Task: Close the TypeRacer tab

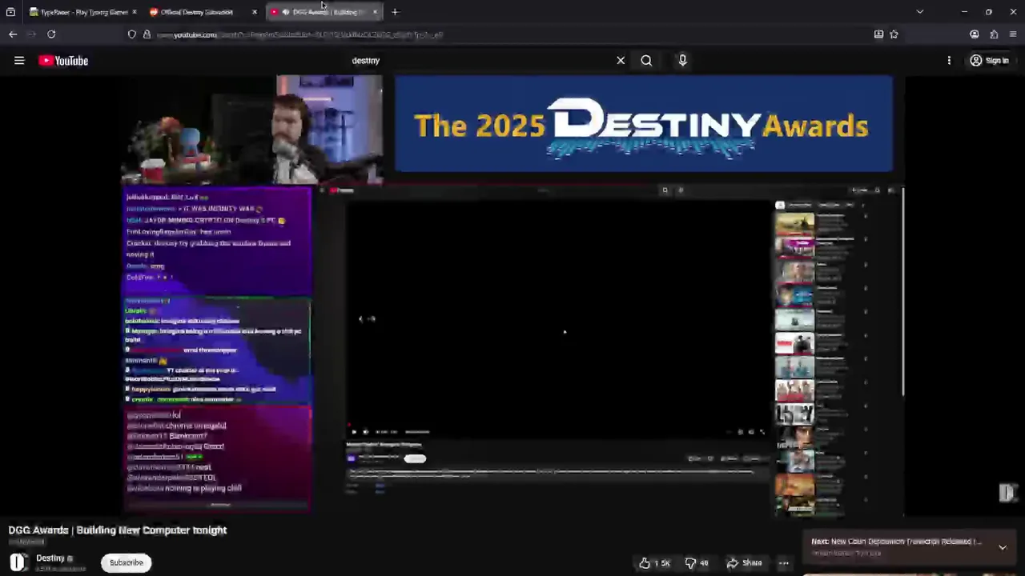Action: click(x=134, y=12)
